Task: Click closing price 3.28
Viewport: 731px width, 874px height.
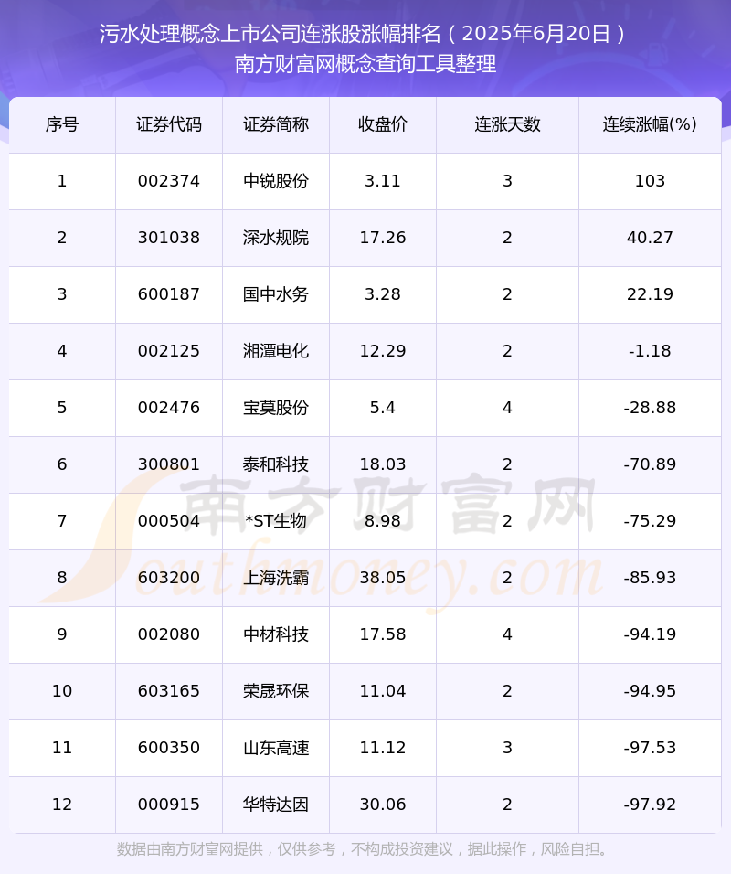Action: 383,294
